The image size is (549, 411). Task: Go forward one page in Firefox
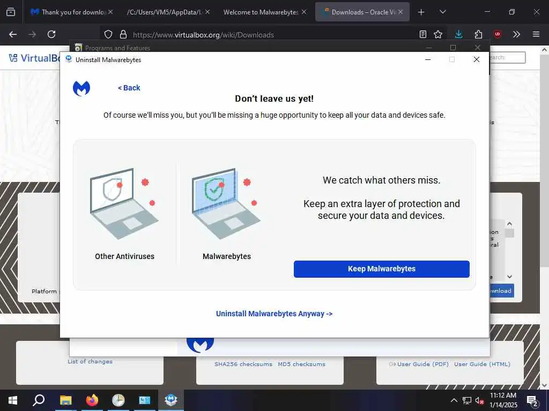32,34
